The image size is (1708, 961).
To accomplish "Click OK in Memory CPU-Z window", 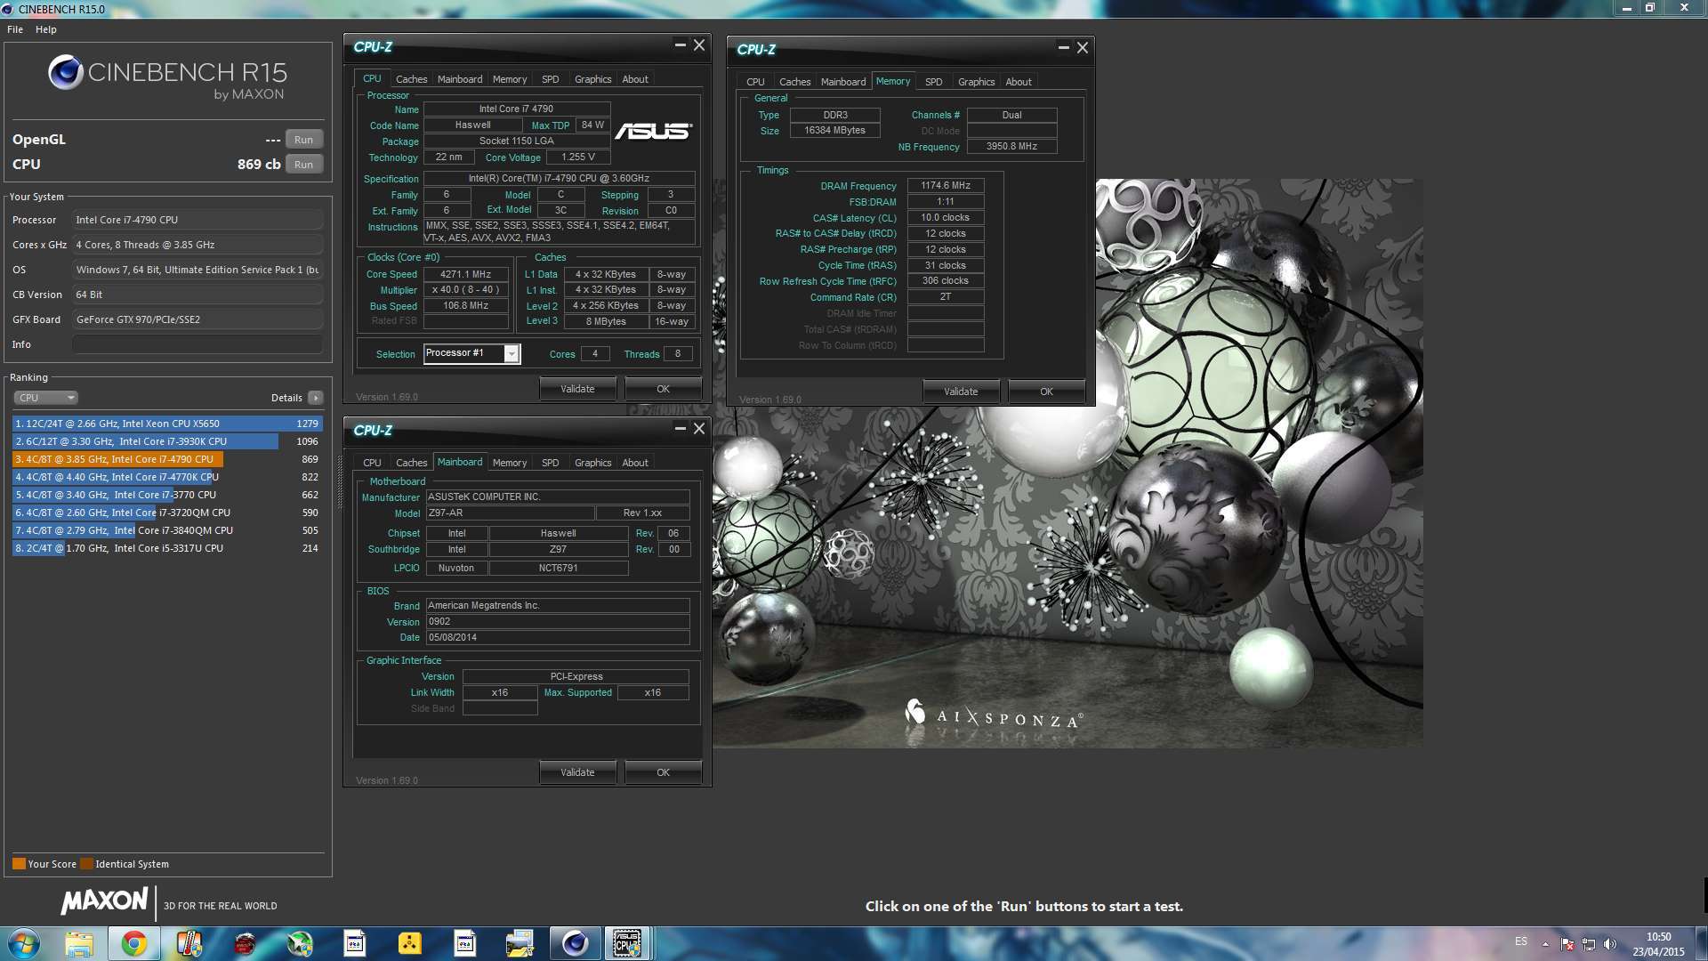I will (x=1046, y=392).
